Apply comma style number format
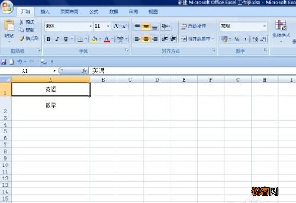This screenshot has height=203, width=296. point(245,39)
